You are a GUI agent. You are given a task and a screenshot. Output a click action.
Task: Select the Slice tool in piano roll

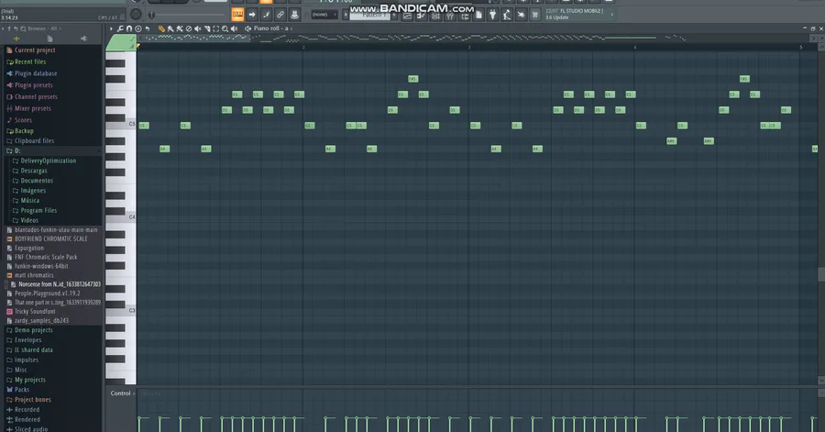coord(207,28)
